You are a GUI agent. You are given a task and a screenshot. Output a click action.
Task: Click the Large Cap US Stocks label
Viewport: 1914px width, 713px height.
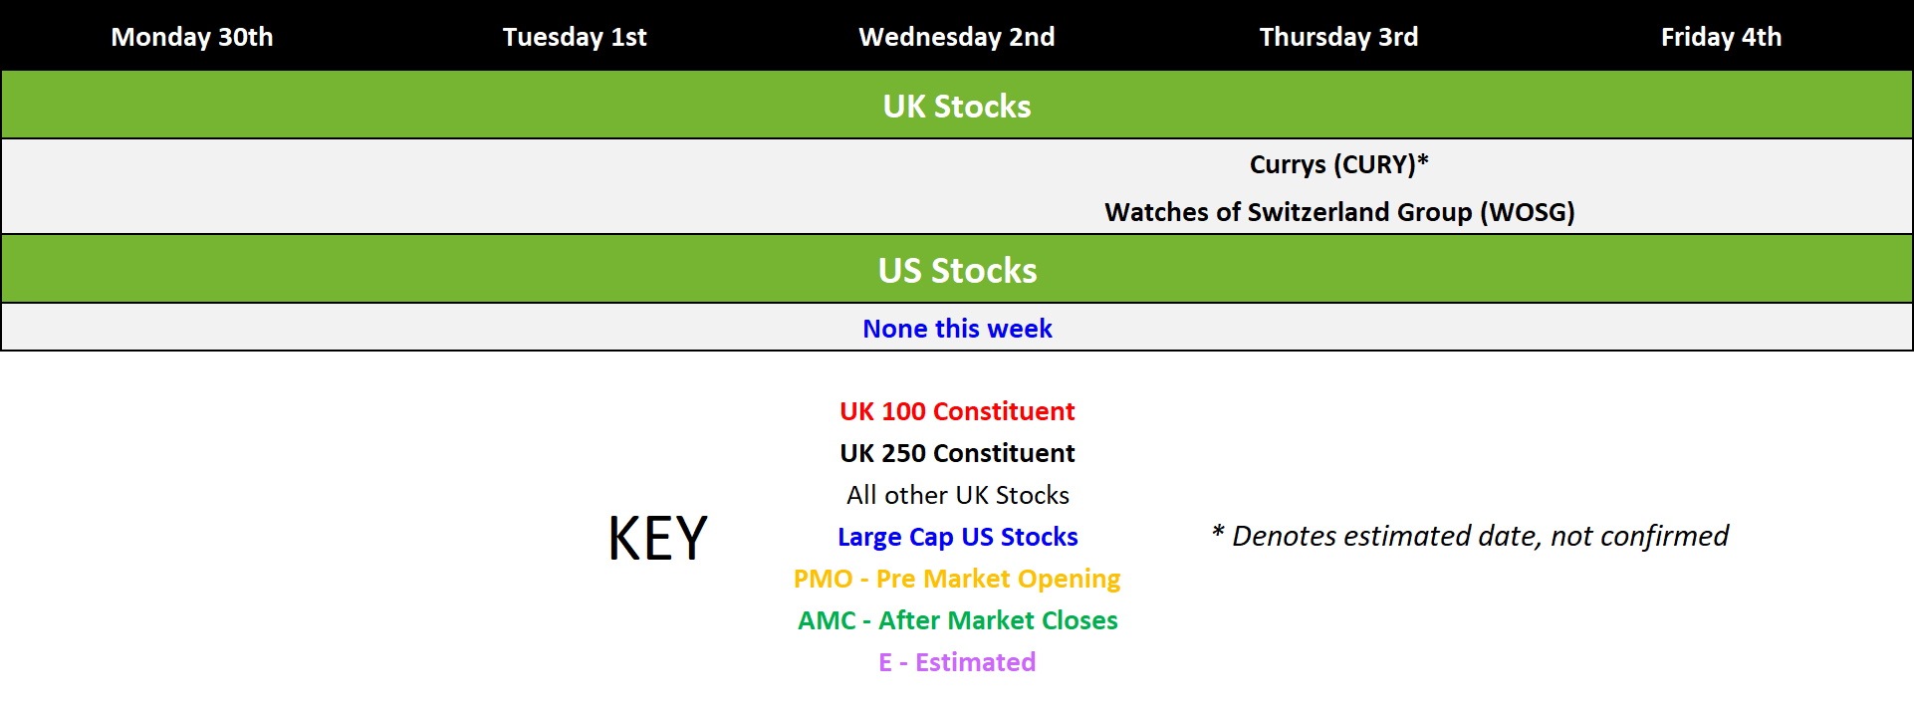click(x=958, y=537)
